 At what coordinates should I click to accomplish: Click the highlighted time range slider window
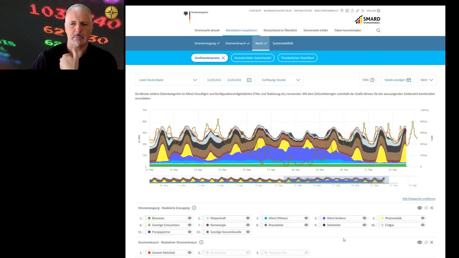coord(336,180)
